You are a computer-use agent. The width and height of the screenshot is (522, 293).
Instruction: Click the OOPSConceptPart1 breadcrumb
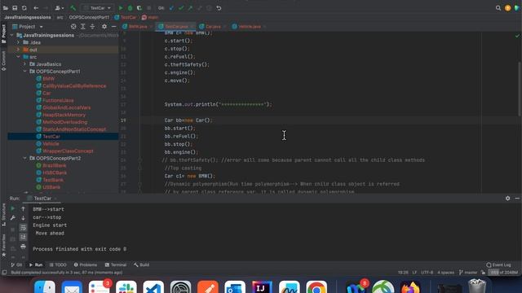pos(89,17)
